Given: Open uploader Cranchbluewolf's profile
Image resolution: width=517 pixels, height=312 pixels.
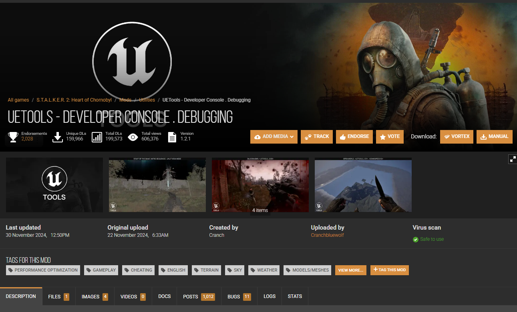Looking at the screenshot, I should (328, 235).
